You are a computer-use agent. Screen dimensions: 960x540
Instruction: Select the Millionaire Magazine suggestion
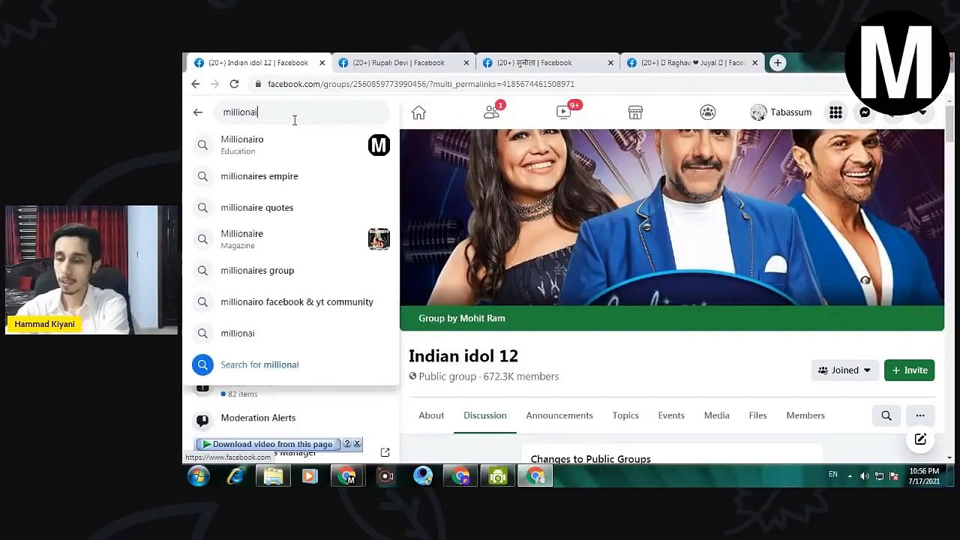291,239
